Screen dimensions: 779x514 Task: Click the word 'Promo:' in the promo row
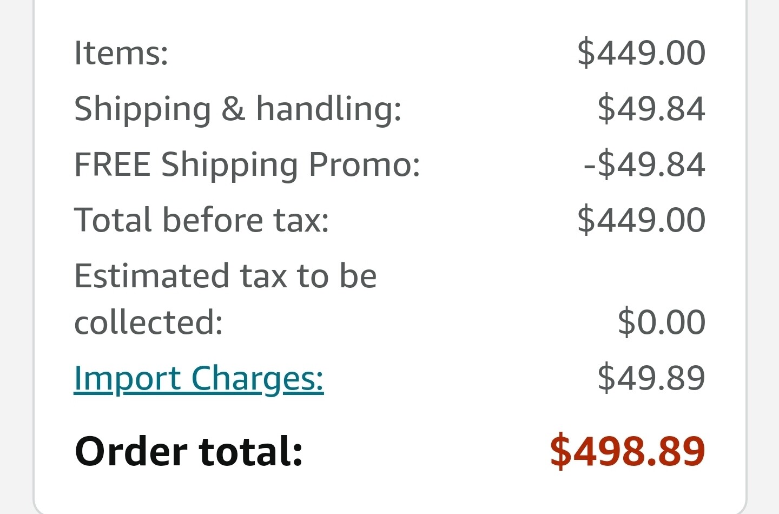point(364,164)
